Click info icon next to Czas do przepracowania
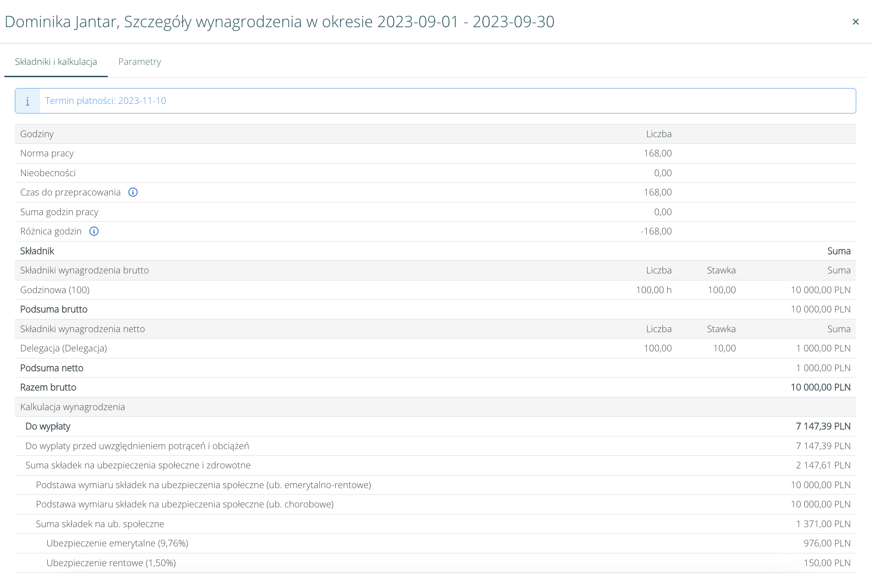 point(133,192)
